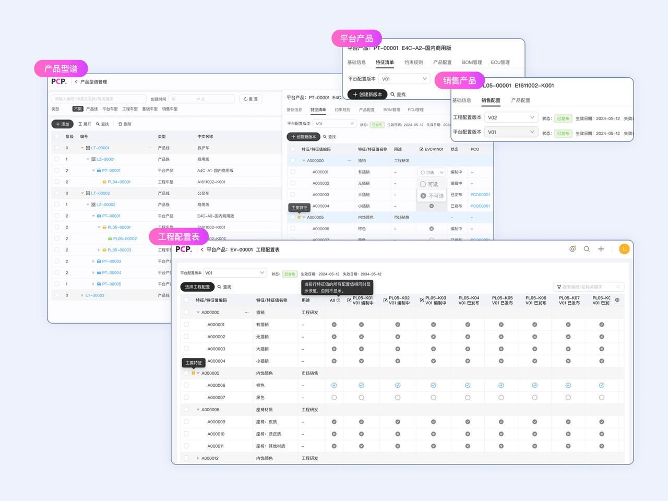This screenshot has width=668, height=501.
Task: Click the 重置 reset button
Action: coord(250,99)
